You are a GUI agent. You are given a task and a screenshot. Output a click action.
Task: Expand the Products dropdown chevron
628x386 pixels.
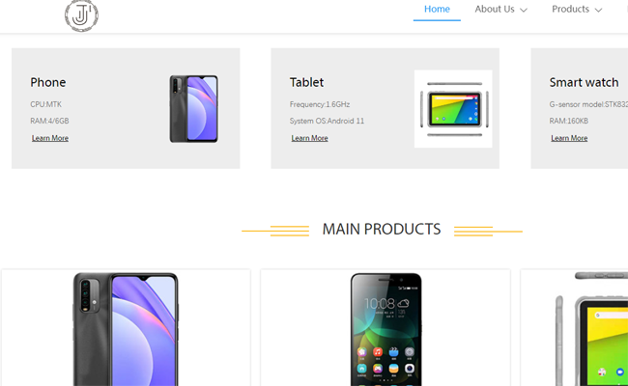pyautogui.click(x=598, y=10)
